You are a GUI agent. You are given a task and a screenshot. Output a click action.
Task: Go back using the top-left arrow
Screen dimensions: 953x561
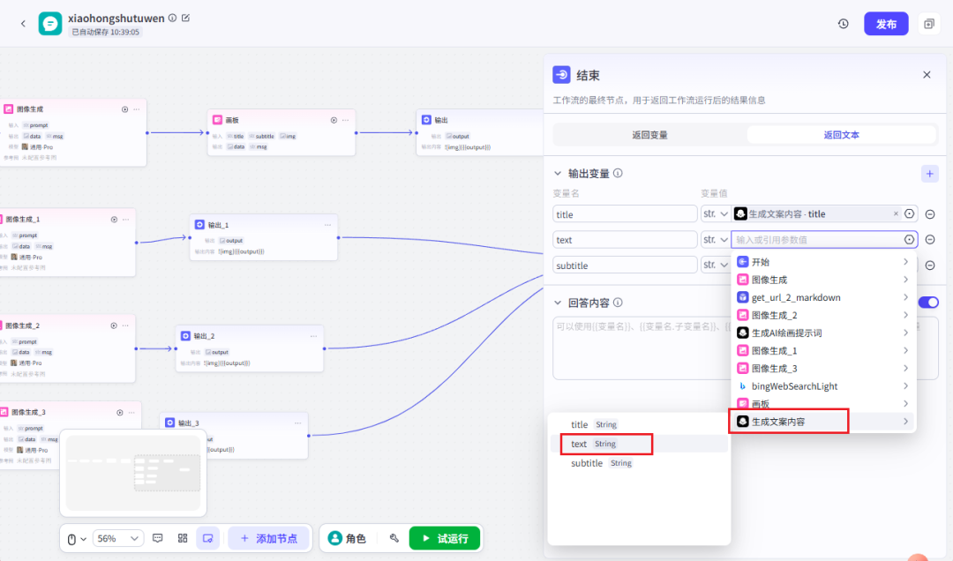point(23,24)
